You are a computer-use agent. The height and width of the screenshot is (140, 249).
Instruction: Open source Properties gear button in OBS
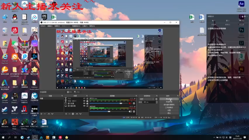(69, 92)
